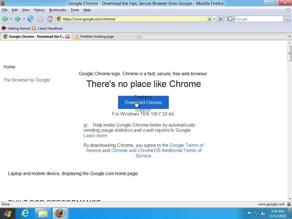The height and width of the screenshot is (219, 292).
Task: Open the Forward button history dropdown
Action: (24, 19)
